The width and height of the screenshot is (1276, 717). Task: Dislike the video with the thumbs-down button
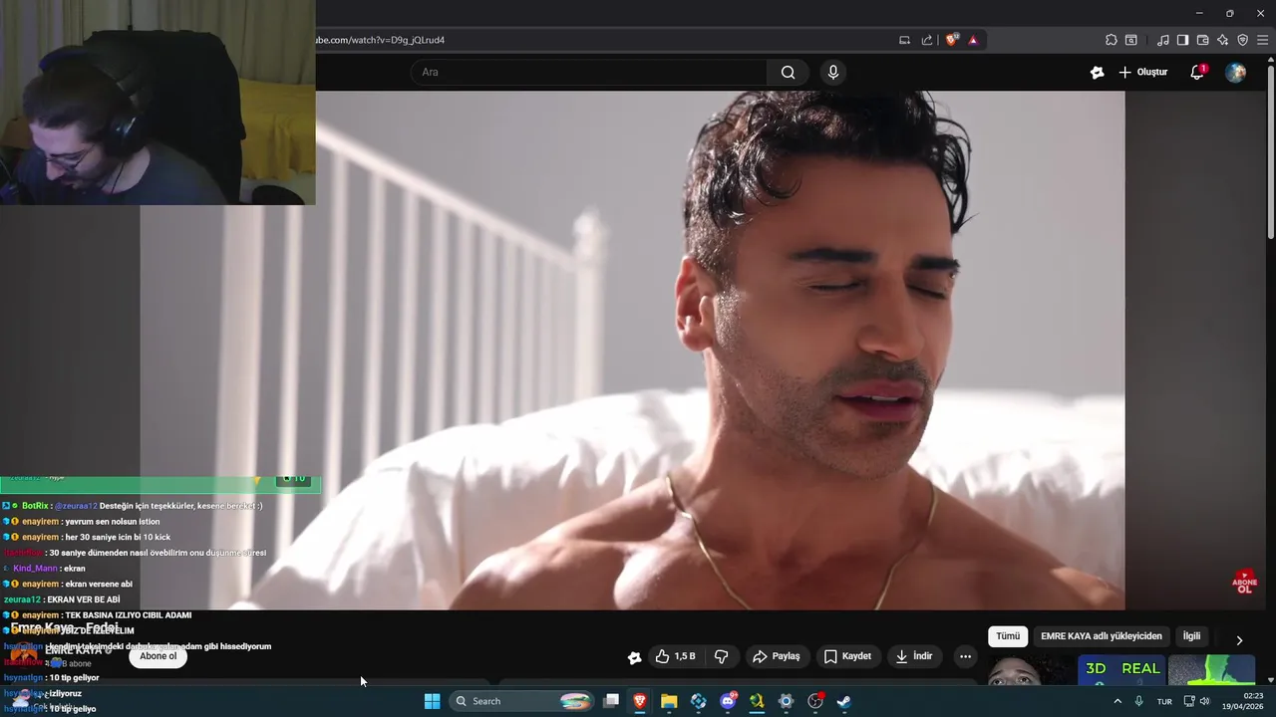721,656
